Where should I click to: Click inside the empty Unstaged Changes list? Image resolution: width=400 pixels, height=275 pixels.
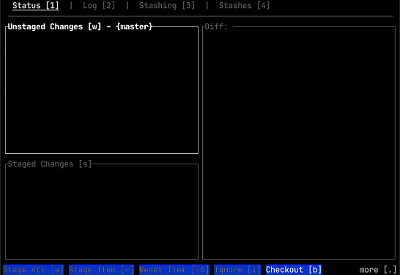(x=102, y=92)
